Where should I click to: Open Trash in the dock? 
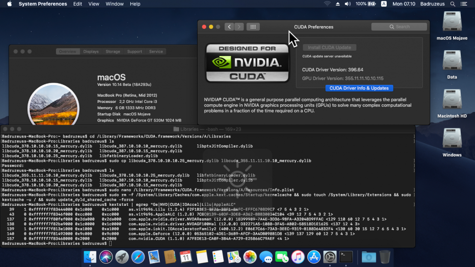tap(385, 257)
